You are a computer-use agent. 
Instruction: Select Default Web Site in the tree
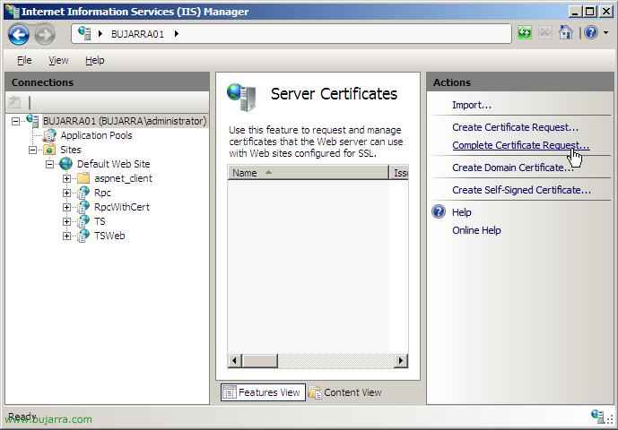coord(114,164)
